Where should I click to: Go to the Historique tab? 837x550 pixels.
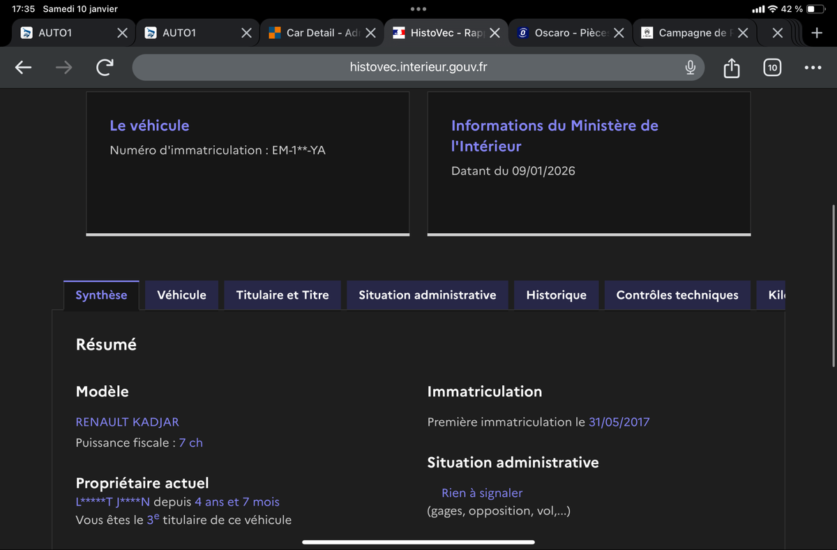click(x=556, y=295)
